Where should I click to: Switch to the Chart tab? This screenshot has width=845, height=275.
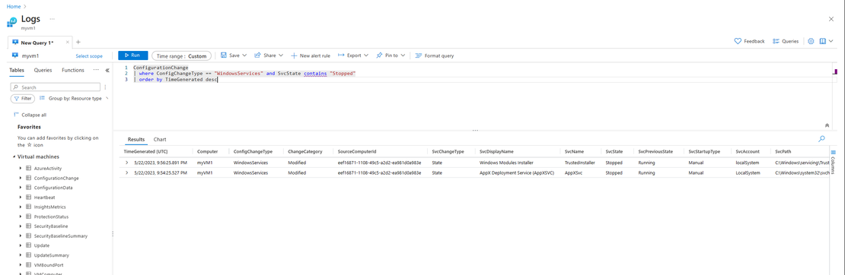click(x=160, y=139)
